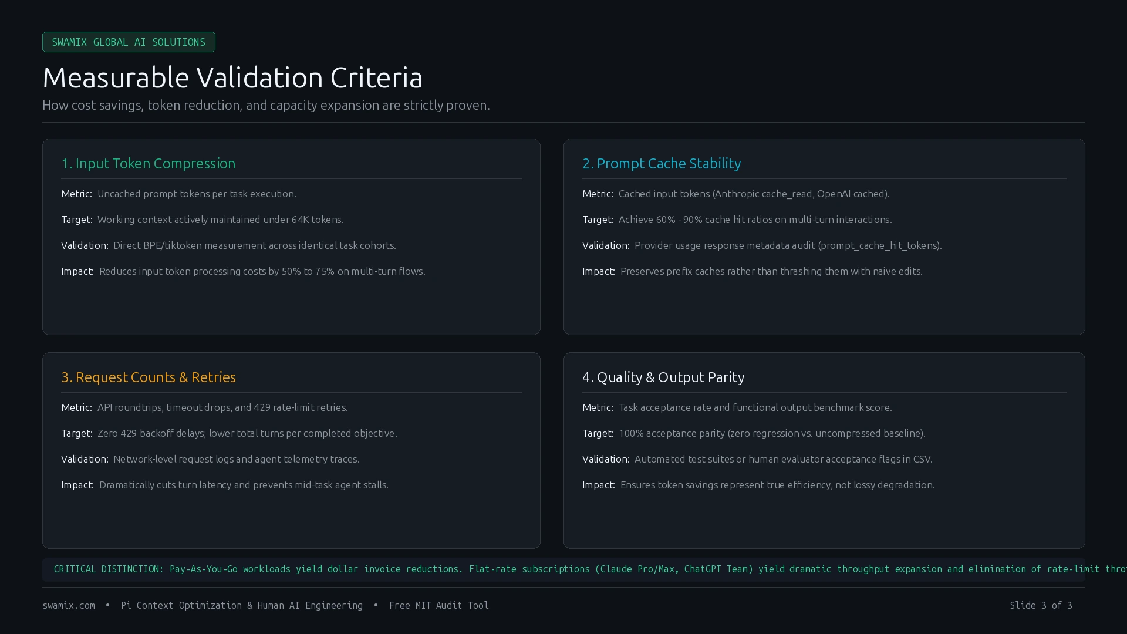The height and width of the screenshot is (634, 1127).
Task: Click the subtitle about cost savings
Action: point(266,105)
